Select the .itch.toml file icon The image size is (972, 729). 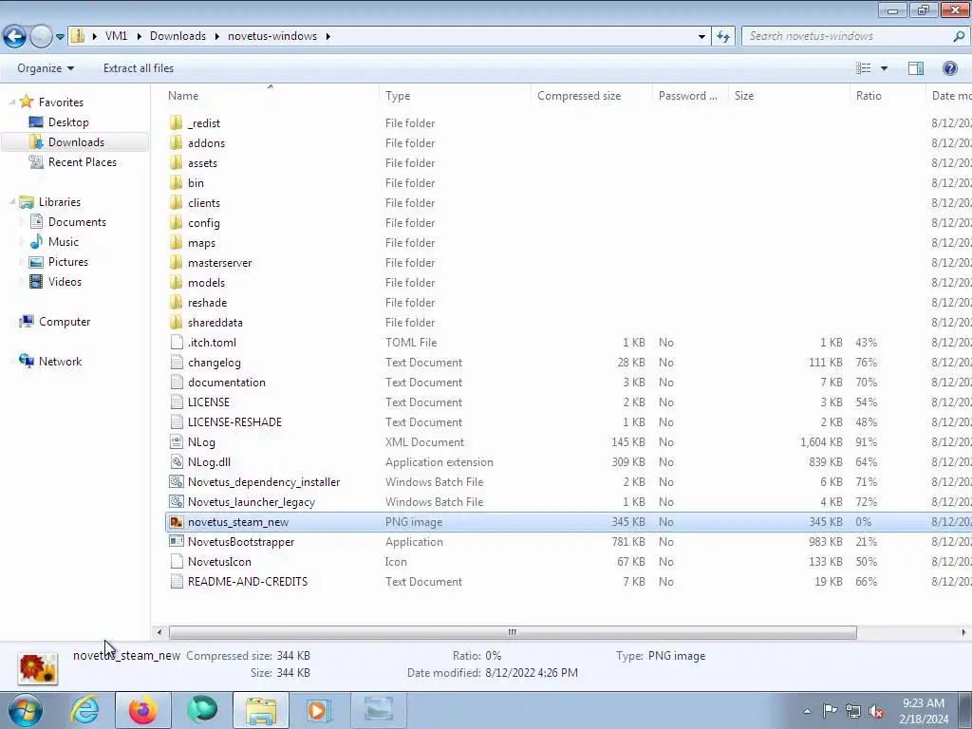tap(177, 342)
